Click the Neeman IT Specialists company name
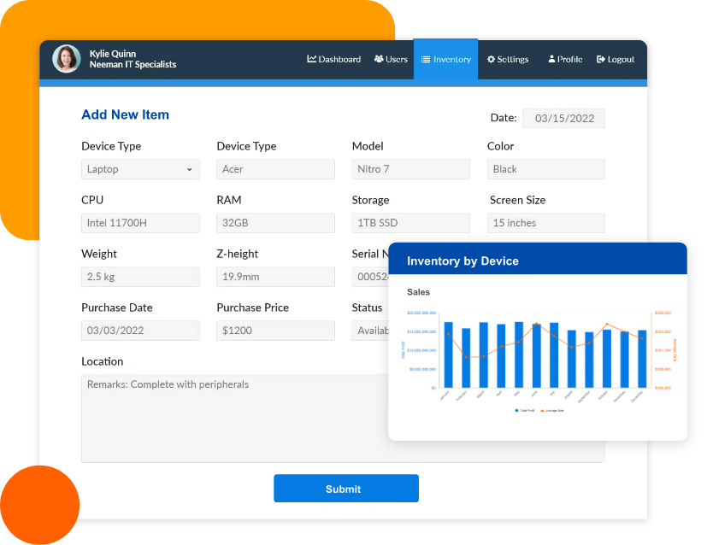Image resolution: width=707 pixels, height=545 pixels. tap(133, 65)
